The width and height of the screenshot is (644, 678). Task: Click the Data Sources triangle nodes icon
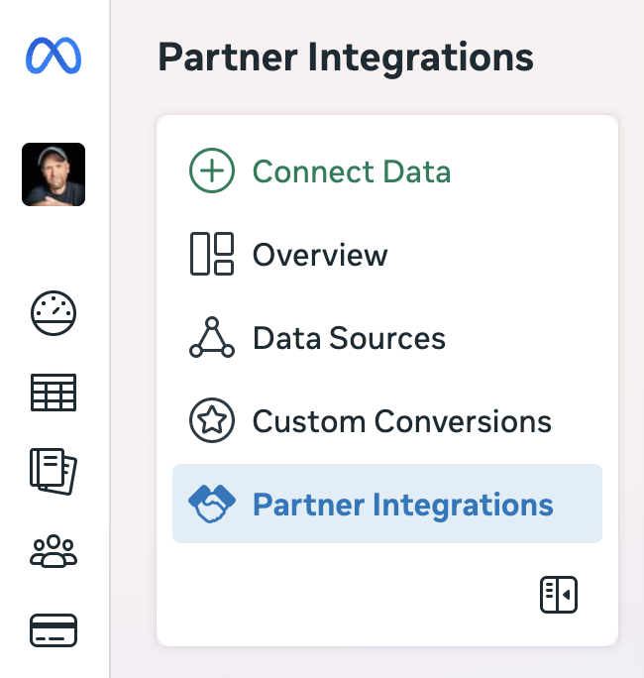(x=212, y=337)
